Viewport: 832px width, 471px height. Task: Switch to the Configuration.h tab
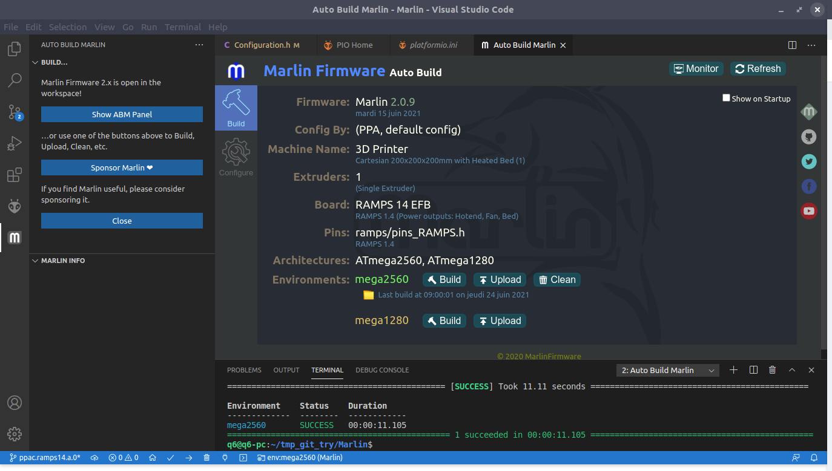click(x=266, y=45)
